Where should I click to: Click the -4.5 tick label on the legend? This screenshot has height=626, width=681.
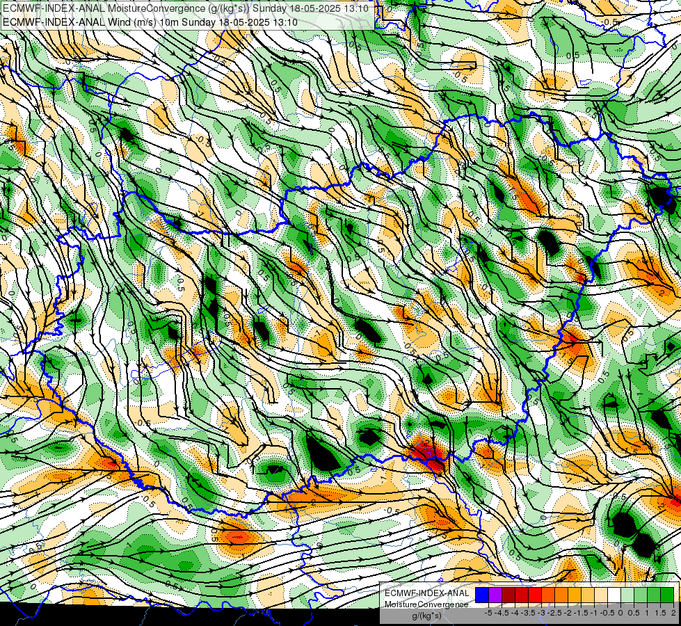click(x=502, y=613)
